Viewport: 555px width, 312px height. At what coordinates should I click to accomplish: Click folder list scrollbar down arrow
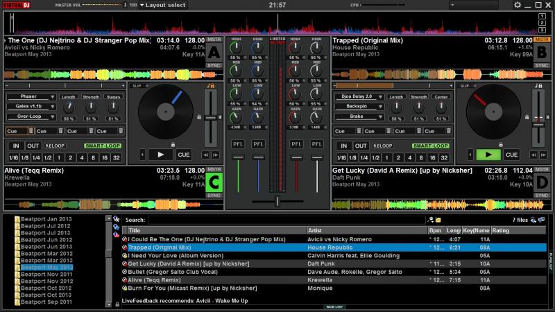point(109,304)
